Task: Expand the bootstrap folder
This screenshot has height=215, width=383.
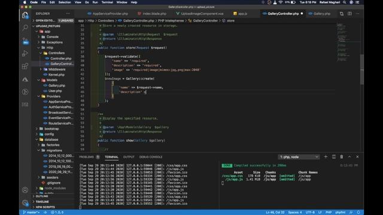Action: point(51,129)
